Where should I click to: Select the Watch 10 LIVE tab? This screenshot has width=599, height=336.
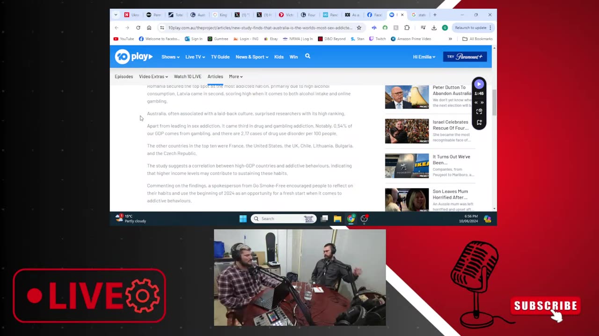click(x=188, y=77)
